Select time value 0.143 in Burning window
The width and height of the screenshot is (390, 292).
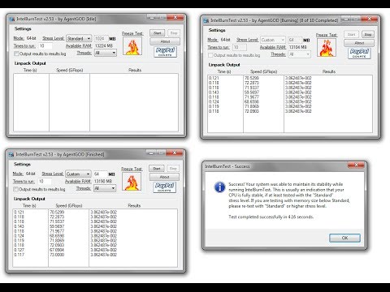point(214,92)
